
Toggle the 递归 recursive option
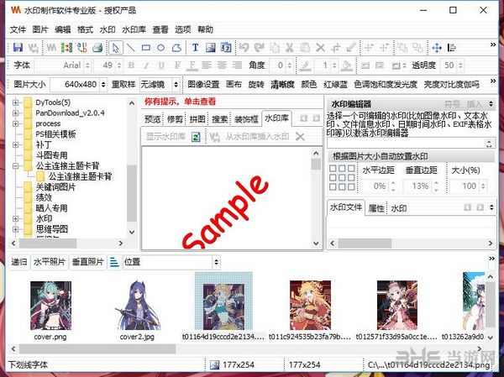(18, 262)
